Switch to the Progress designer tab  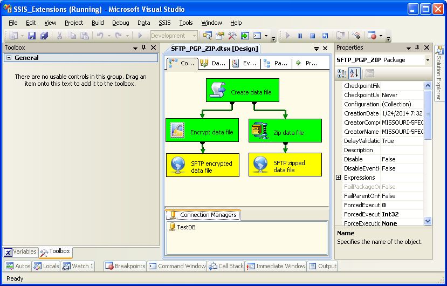tap(307, 63)
